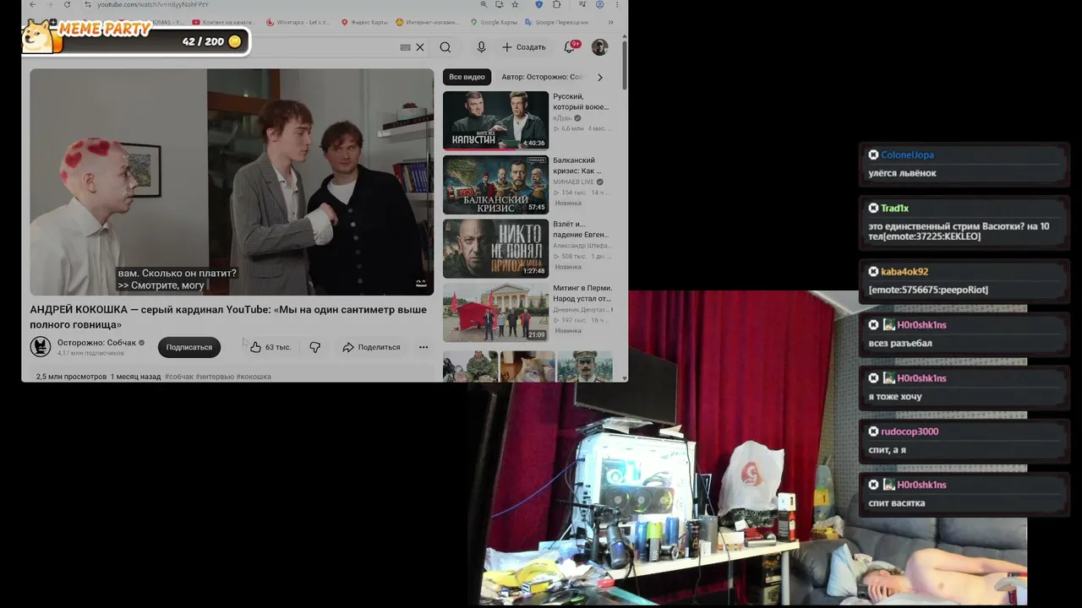The image size is (1082, 608).
Task: Click the X icon beside ColonelJopa in chat
Action: [x=874, y=155]
